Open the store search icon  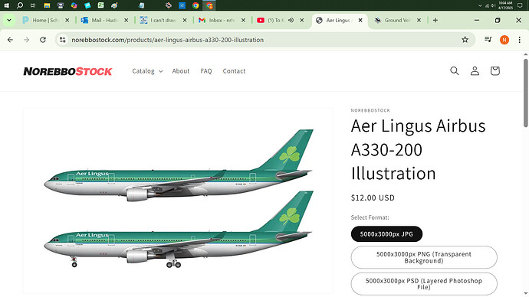tap(455, 70)
